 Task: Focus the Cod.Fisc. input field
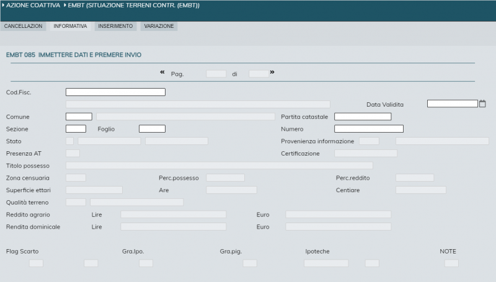pos(115,92)
